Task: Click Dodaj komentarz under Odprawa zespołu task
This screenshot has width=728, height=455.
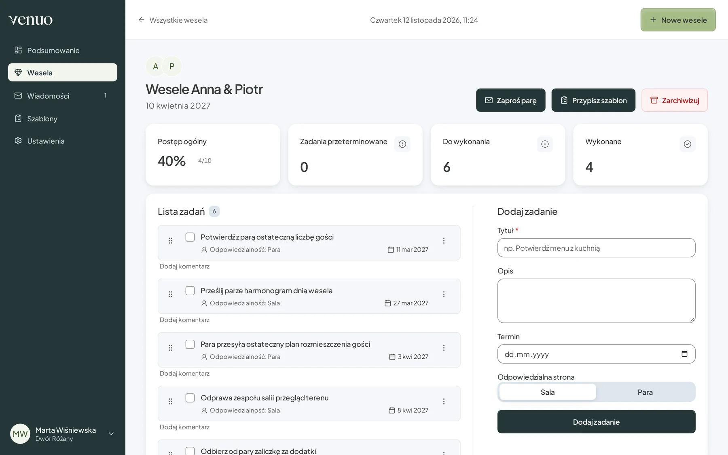Action: [x=184, y=427]
